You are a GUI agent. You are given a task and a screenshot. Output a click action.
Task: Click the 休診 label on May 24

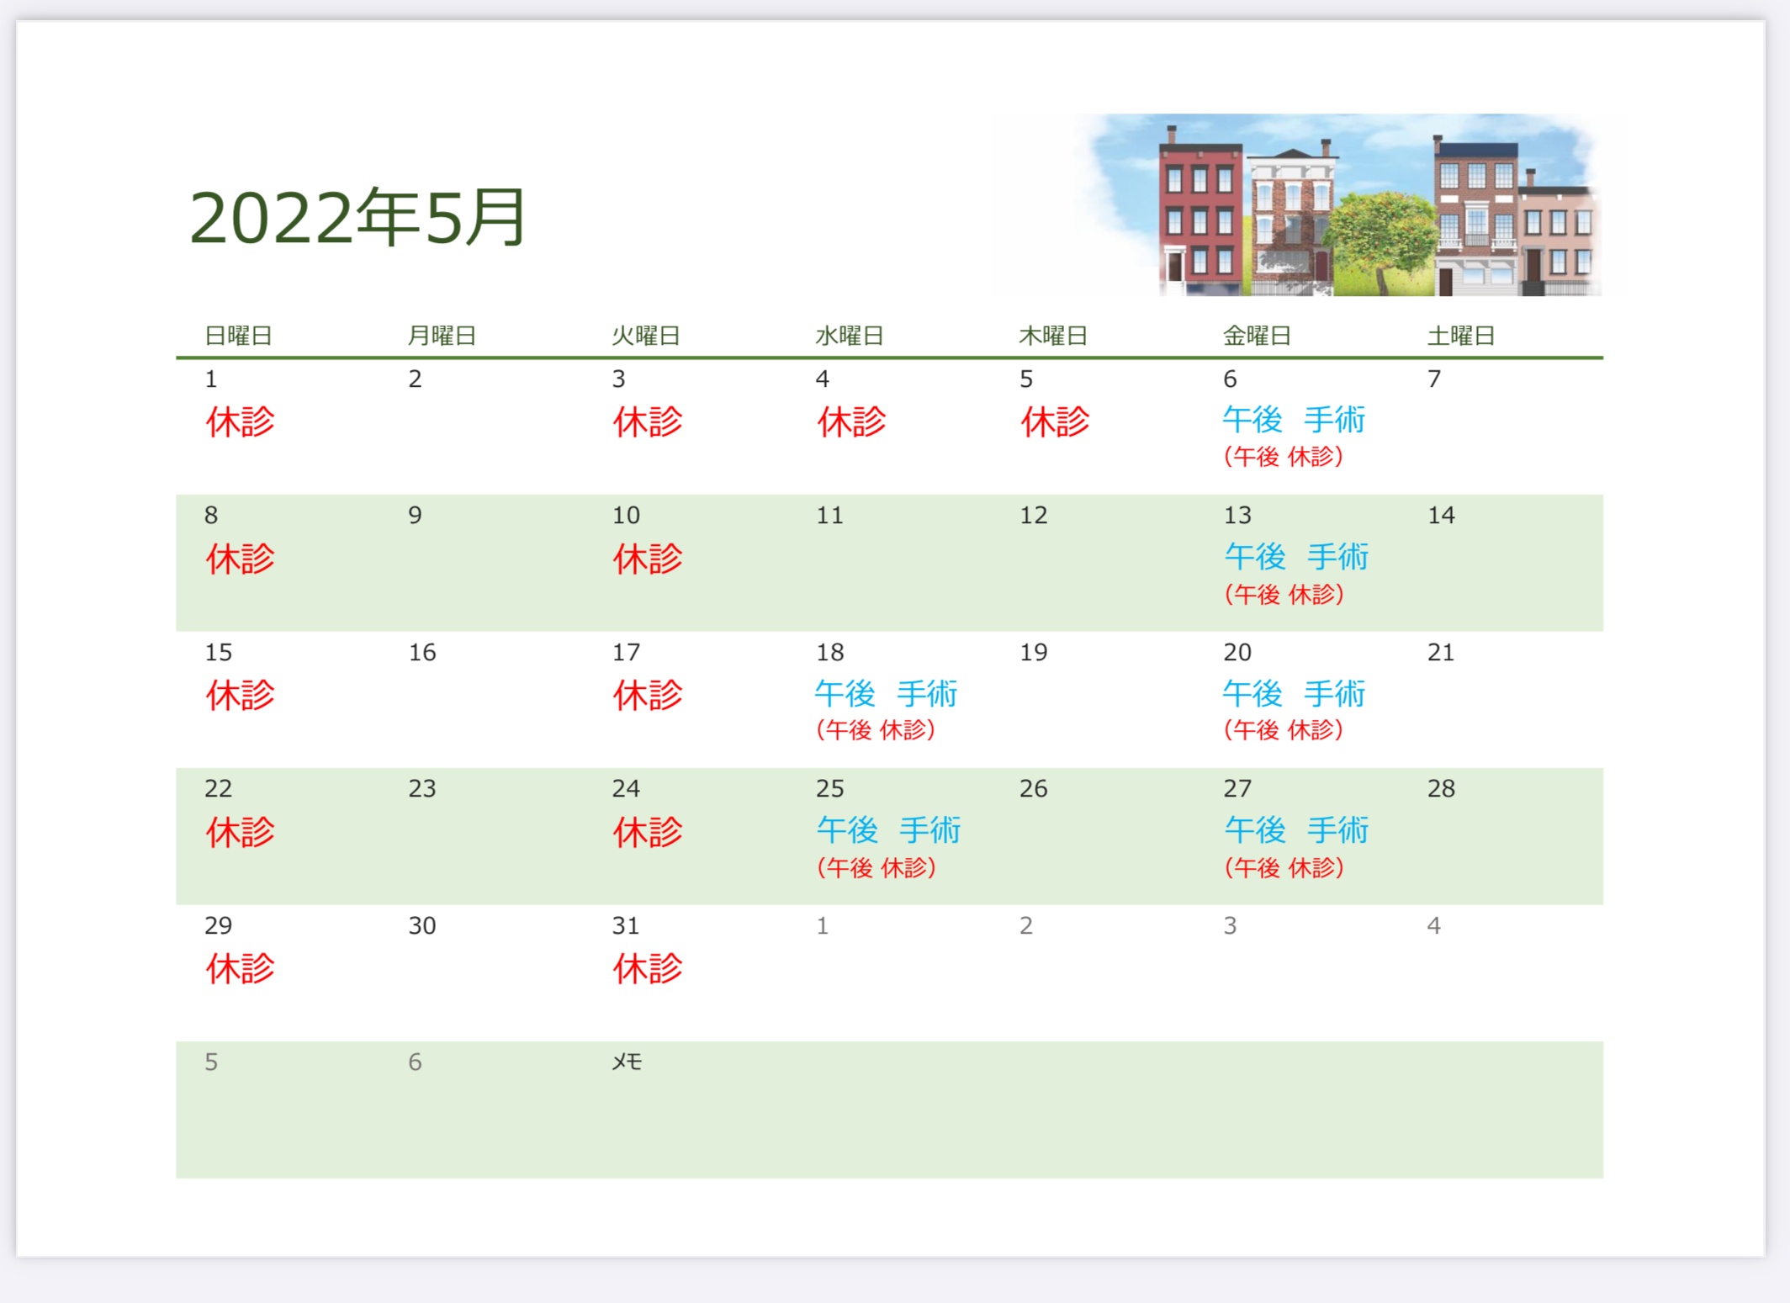647,832
